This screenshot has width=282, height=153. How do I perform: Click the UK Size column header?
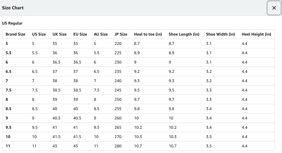click(x=60, y=34)
